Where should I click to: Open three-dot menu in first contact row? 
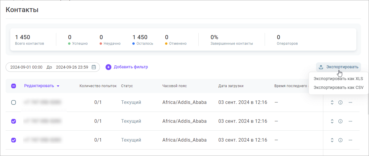click(x=350, y=102)
